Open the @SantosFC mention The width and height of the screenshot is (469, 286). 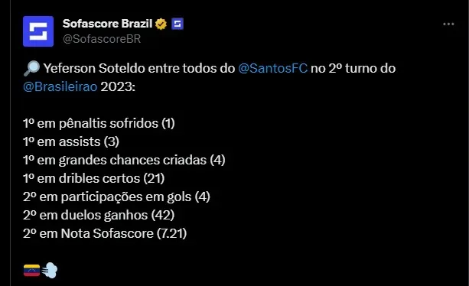click(x=273, y=68)
